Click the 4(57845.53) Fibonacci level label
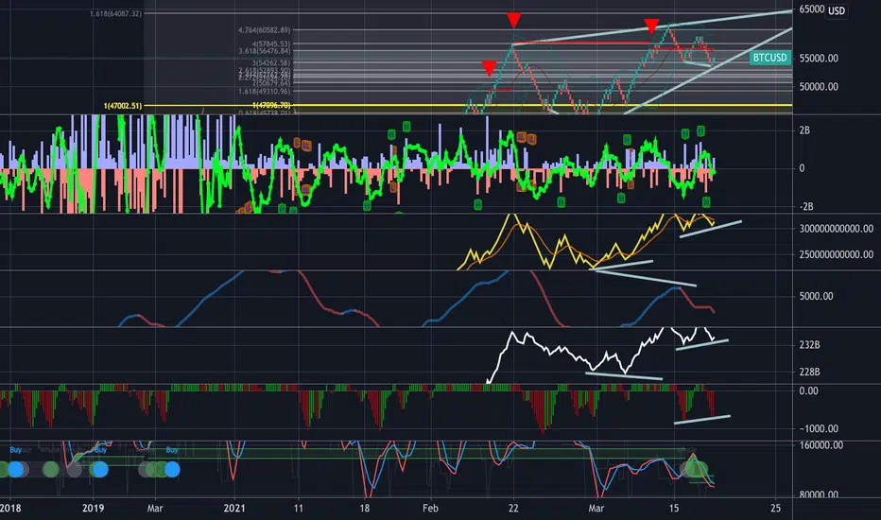This screenshot has width=881, height=520. point(270,43)
